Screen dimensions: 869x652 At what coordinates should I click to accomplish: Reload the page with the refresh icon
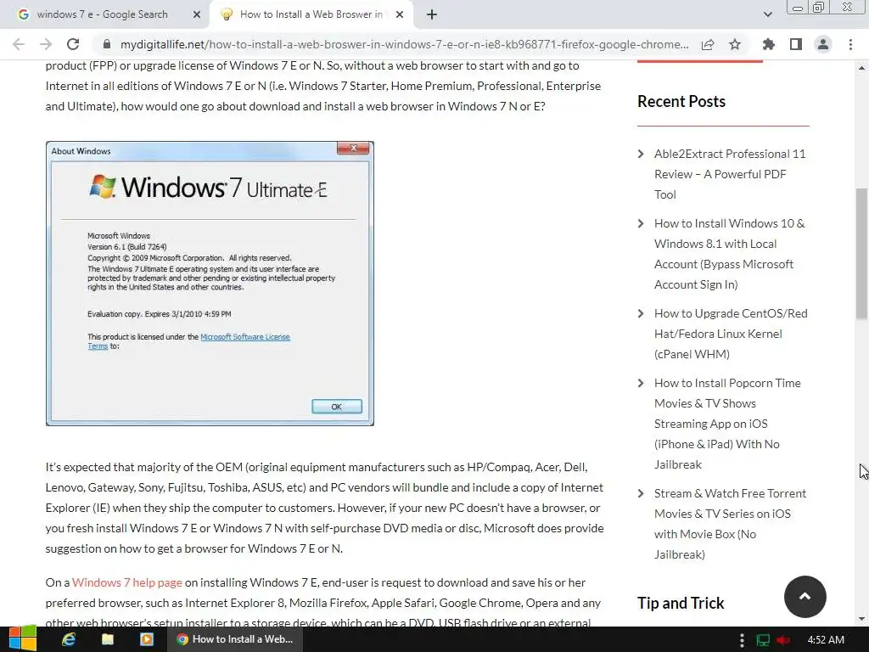tap(73, 44)
